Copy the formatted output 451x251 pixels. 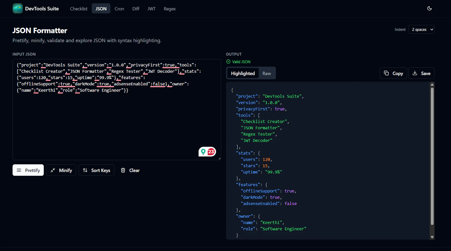point(393,73)
